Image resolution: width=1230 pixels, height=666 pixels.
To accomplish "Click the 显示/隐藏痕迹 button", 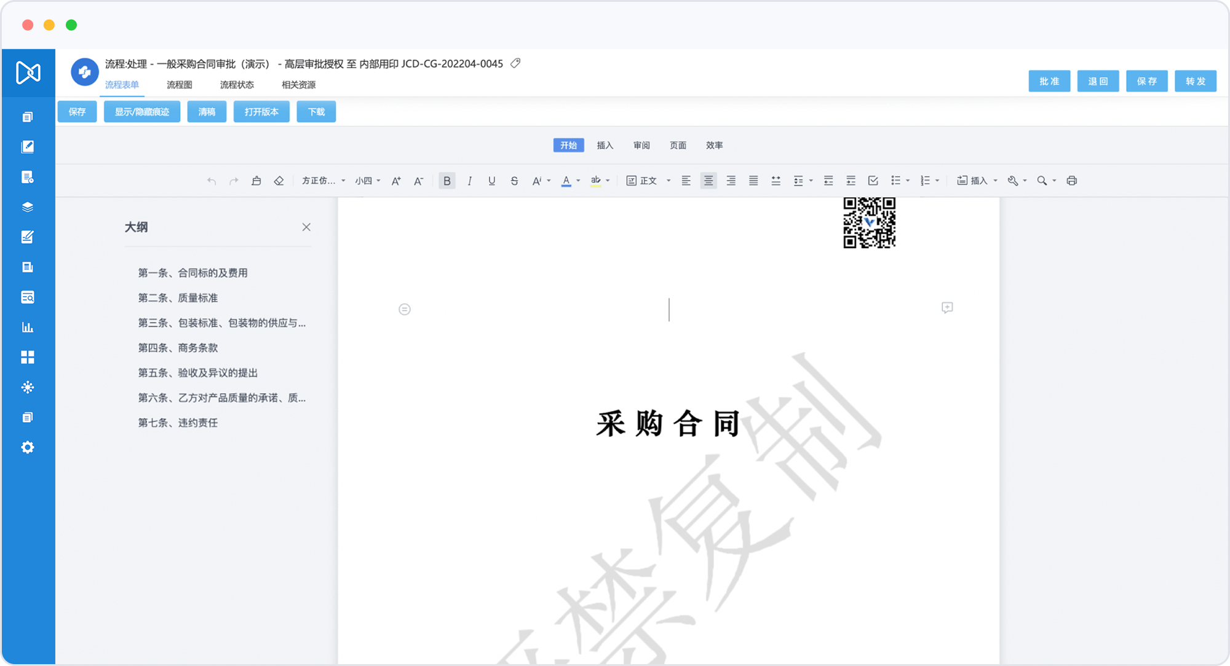I will click(x=141, y=112).
